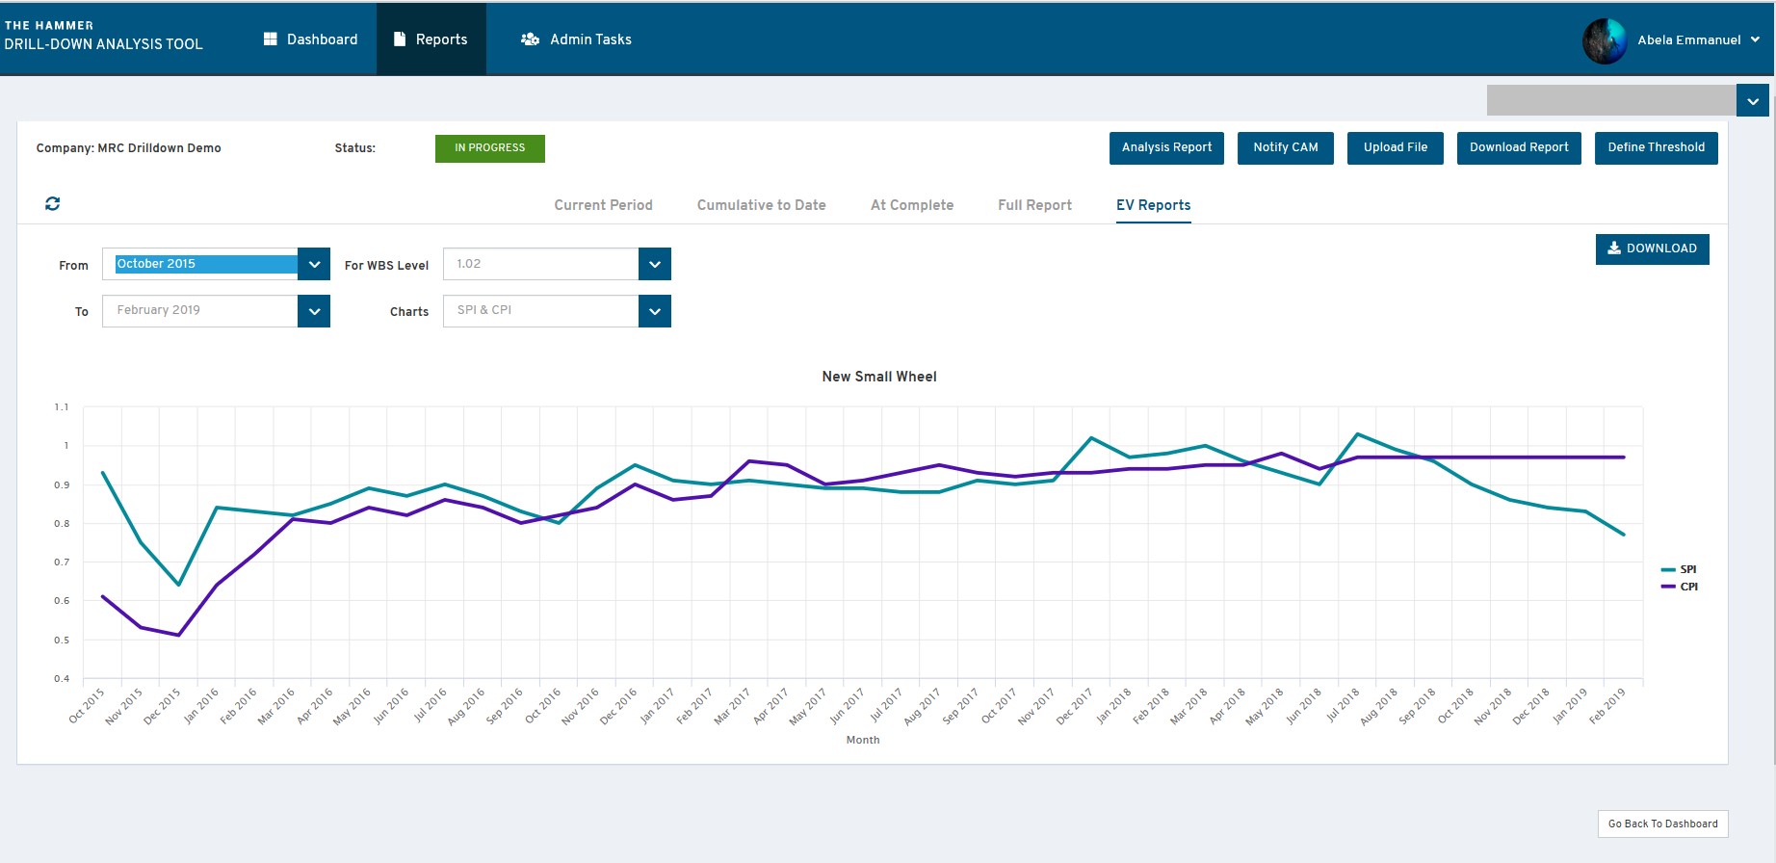Image resolution: width=1776 pixels, height=863 pixels.
Task: Click the New Small Wheel chart title
Action: [879, 377]
